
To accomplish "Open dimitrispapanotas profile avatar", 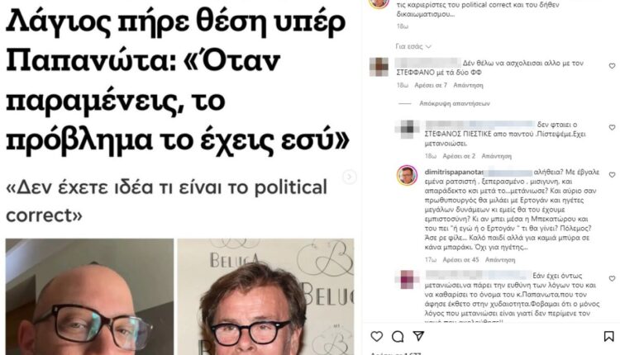I will point(407,175).
